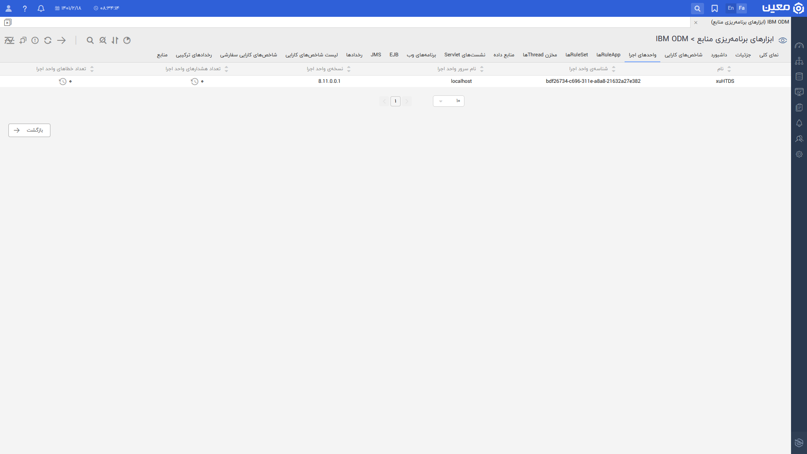Click the Moein logo

[783, 8]
